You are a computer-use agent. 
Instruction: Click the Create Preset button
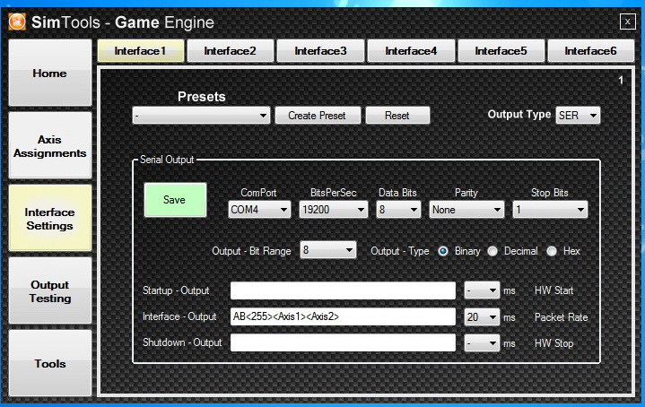click(318, 115)
